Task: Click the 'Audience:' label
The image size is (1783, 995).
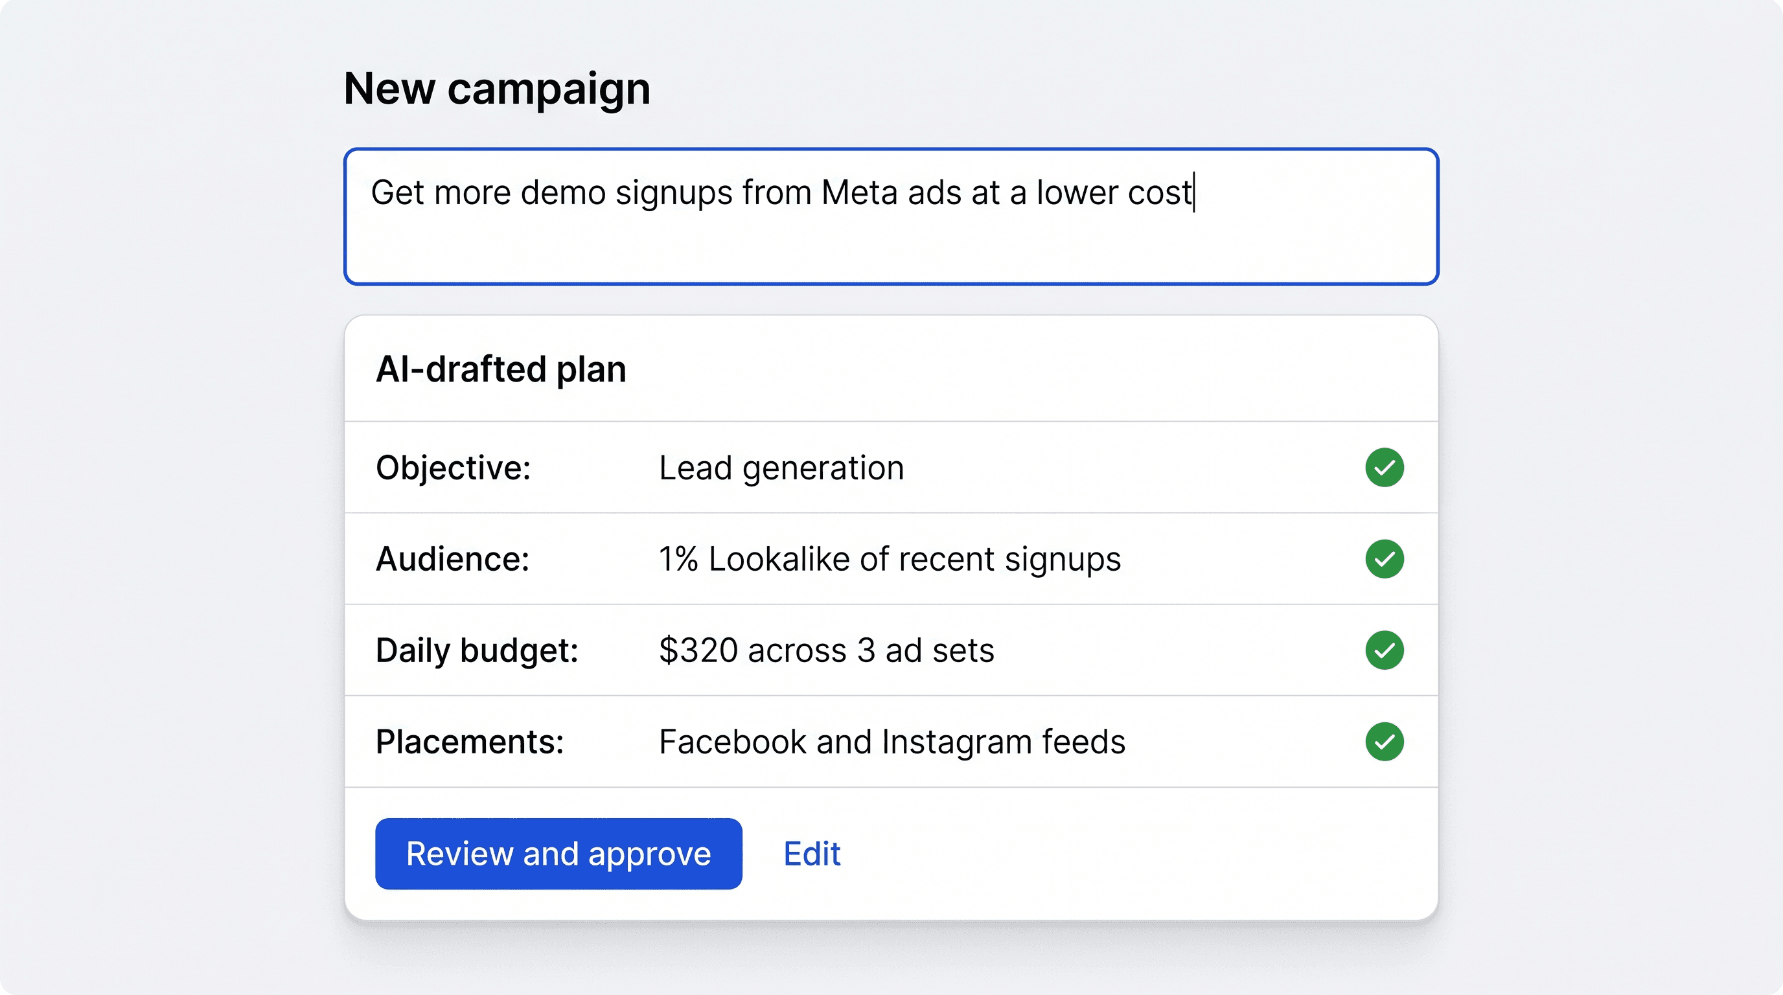Action: pos(453,559)
